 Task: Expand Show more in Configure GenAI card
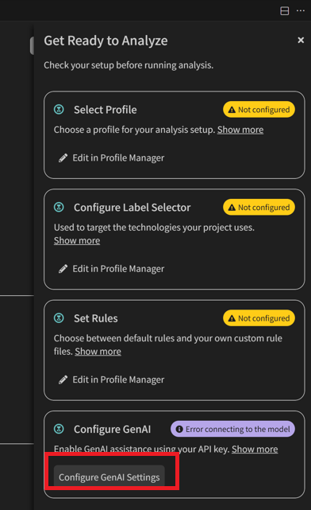tap(255, 450)
